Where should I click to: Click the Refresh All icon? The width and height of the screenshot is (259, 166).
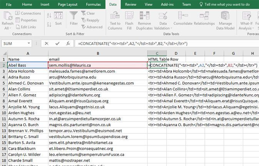pos(7,16)
